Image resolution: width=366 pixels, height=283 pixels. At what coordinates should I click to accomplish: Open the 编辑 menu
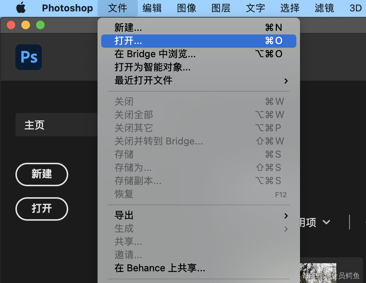pos(152,8)
